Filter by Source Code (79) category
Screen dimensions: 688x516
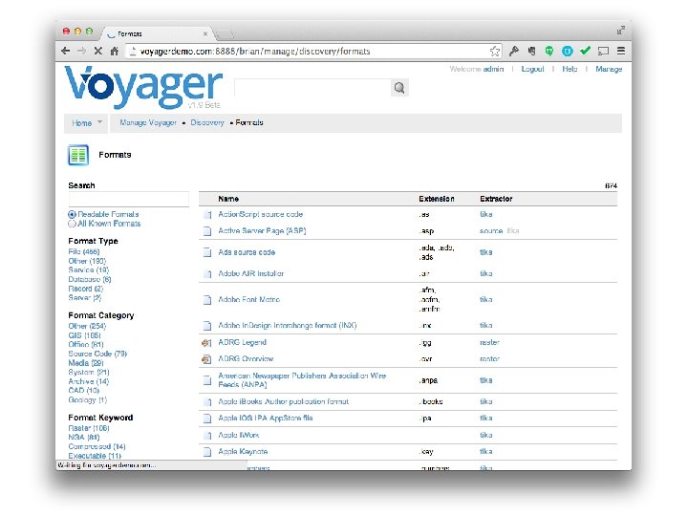[97, 354]
